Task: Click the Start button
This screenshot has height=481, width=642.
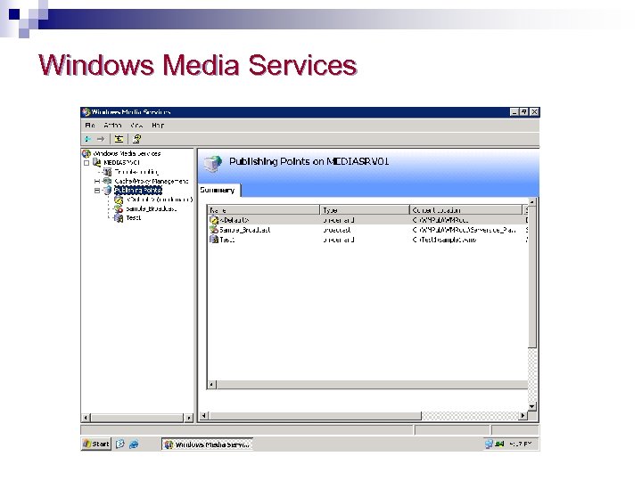Action: pos(96,444)
